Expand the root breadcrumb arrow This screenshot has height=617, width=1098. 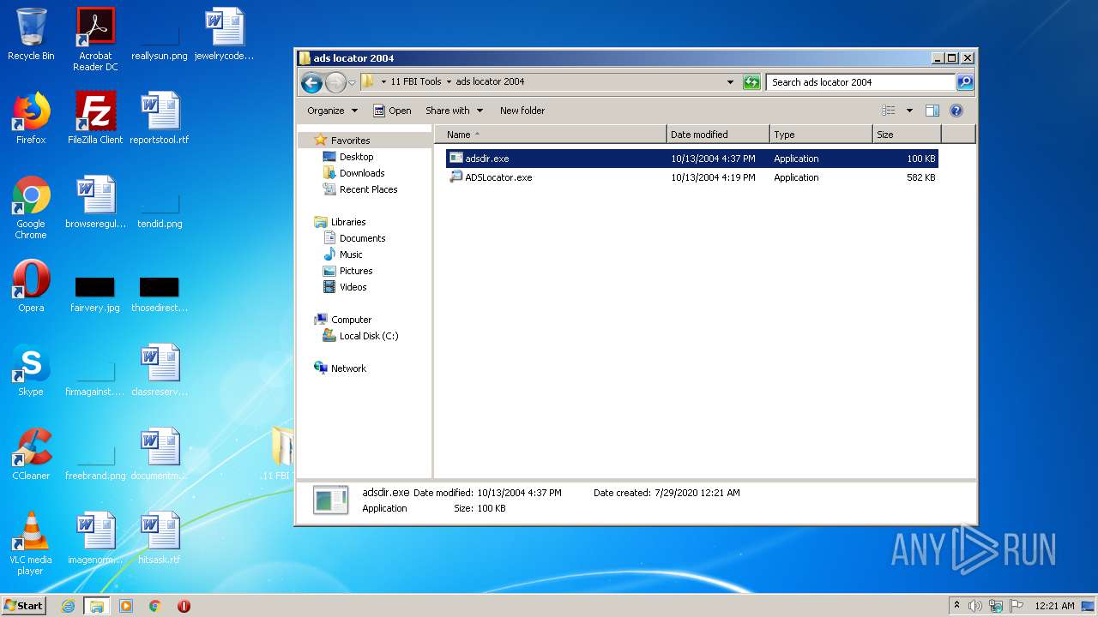(x=383, y=82)
